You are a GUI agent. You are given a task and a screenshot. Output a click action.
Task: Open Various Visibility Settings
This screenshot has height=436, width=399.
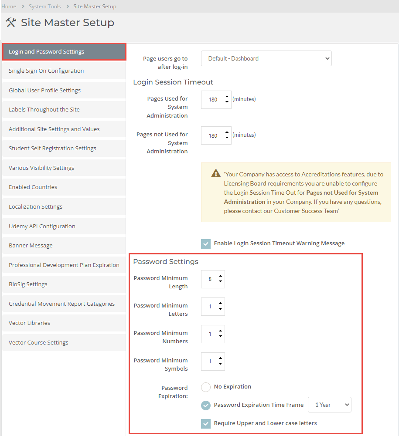64,168
